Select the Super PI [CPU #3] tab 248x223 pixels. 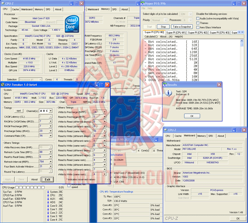[219, 32]
